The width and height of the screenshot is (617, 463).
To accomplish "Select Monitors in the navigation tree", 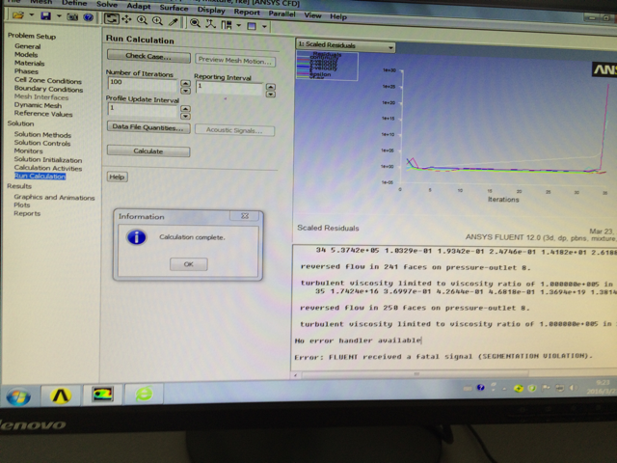I will [x=28, y=150].
